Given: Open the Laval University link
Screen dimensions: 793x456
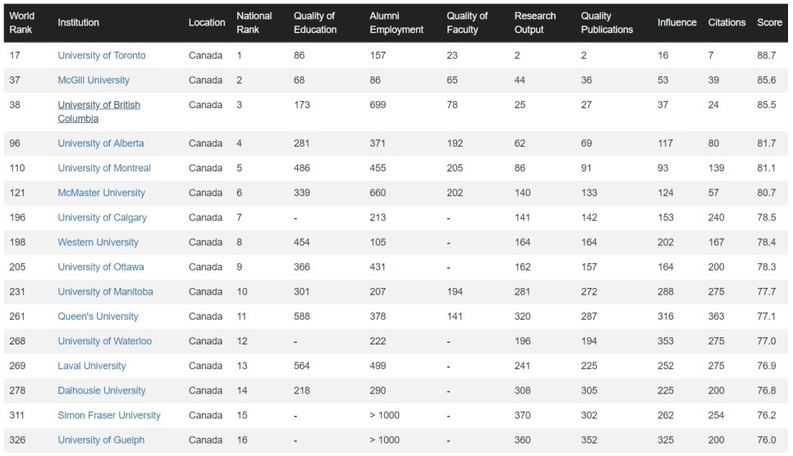Looking at the screenshot, I should [x=92, y=367].
